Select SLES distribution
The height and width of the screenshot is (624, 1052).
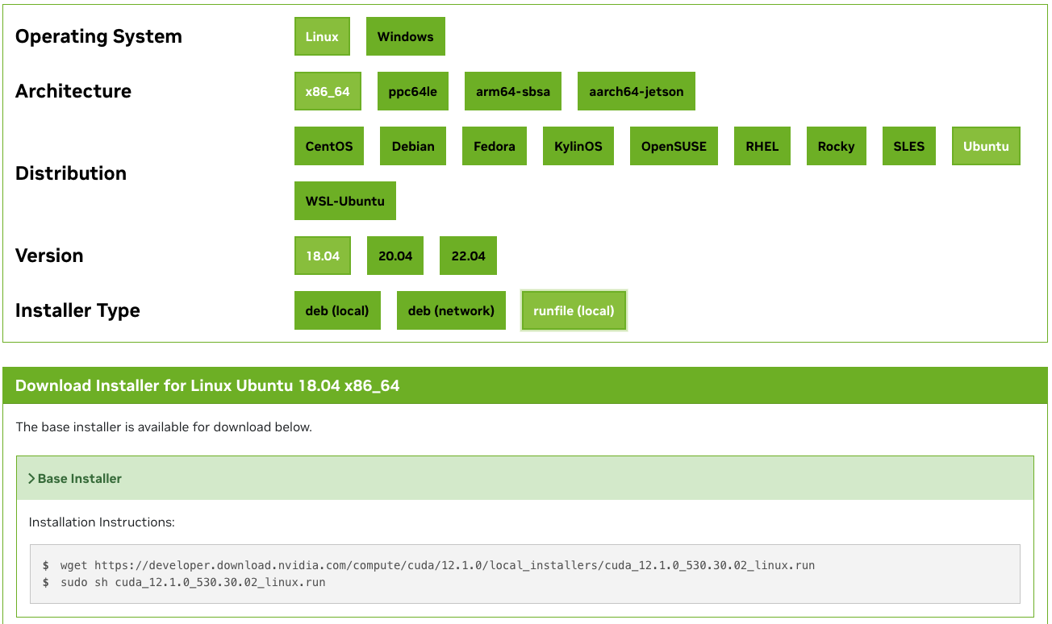click(909, 146)
